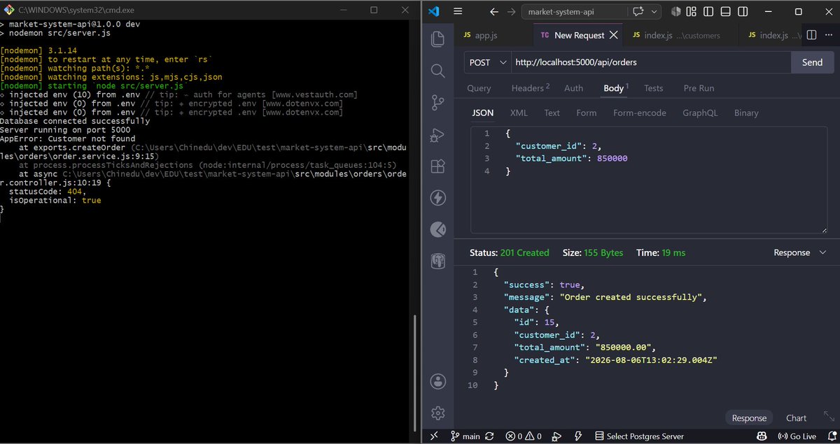Open the editor More Actions ellipsis
Image resolution: width=840 pixels, height=444 pixels.
(x=828, y=36)
